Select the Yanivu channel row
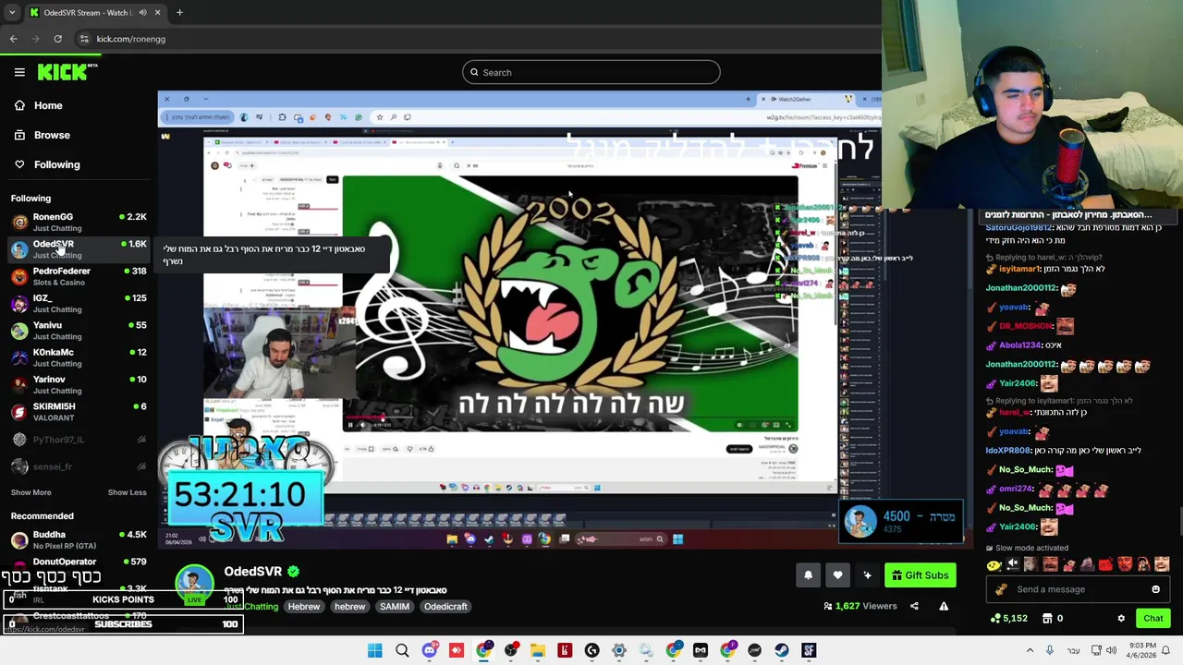Image resolution: width=1183 pixels, height=665 pixels. pyautogui.click(x=79, y=331)
